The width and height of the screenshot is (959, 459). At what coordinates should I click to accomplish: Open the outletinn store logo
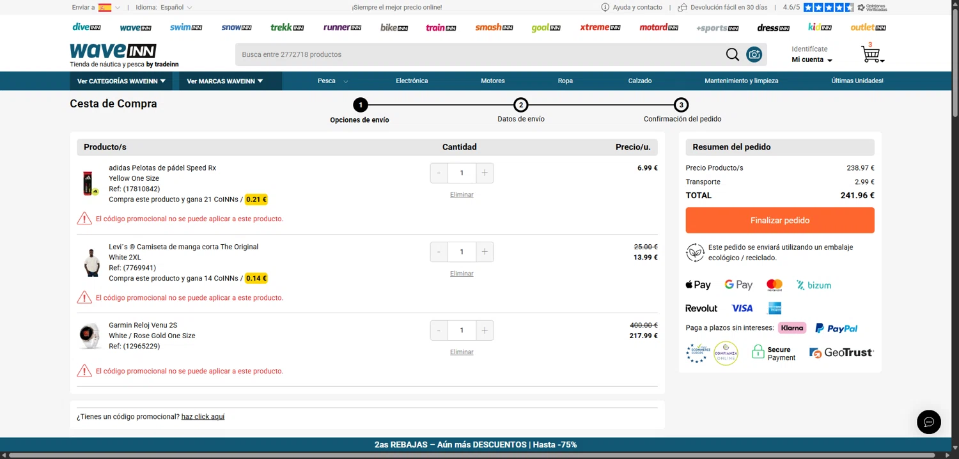point(868,27)
